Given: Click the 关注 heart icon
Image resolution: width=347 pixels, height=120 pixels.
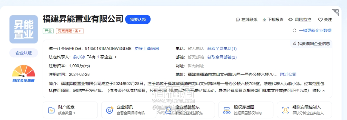Looking at the screenshot, I should click(320, 20).
